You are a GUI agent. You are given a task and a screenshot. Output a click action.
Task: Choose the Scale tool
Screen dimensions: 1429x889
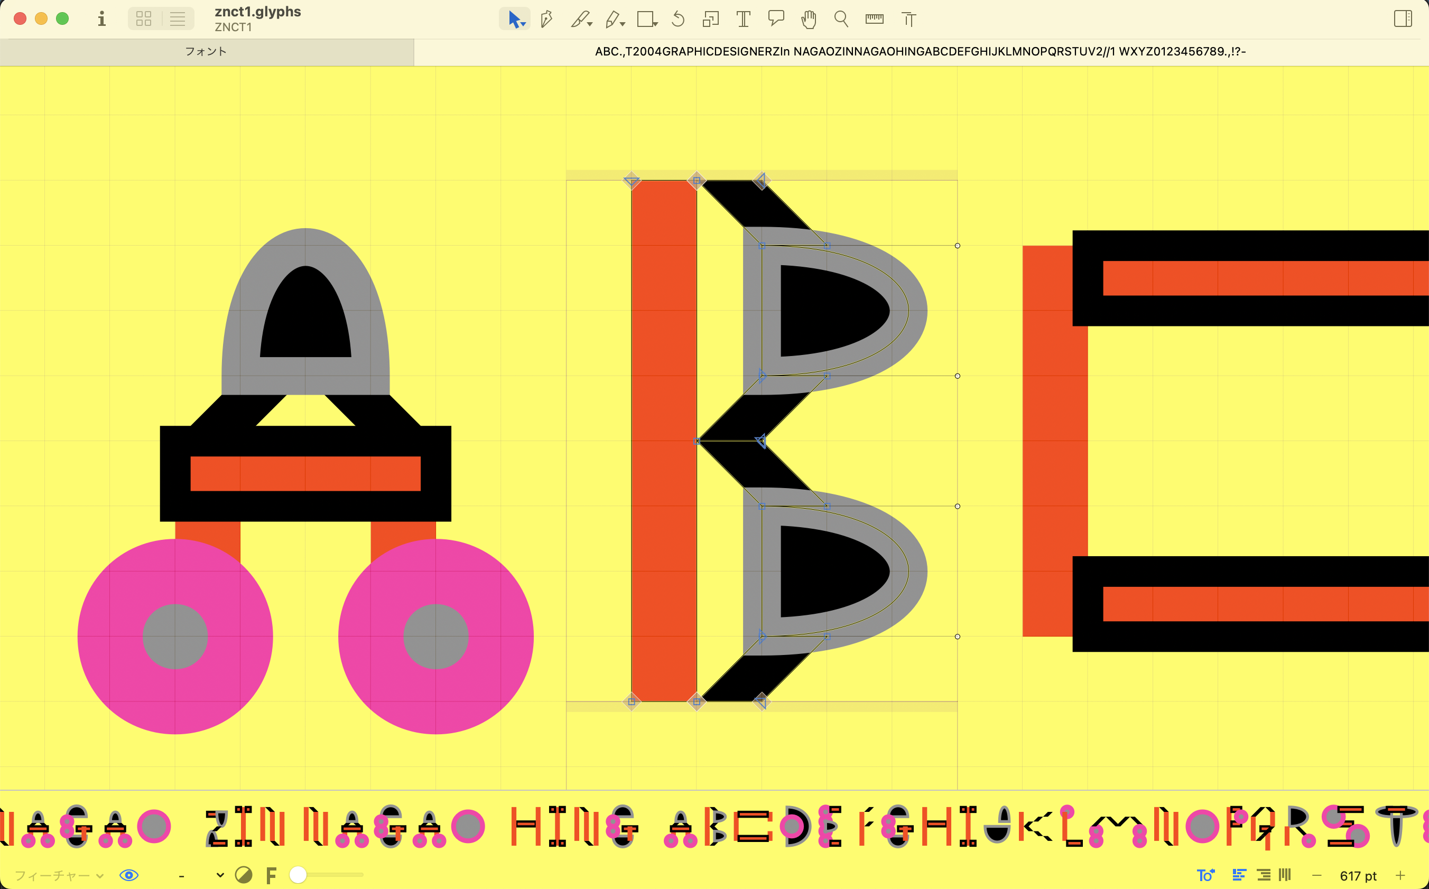tap(710, 20)
